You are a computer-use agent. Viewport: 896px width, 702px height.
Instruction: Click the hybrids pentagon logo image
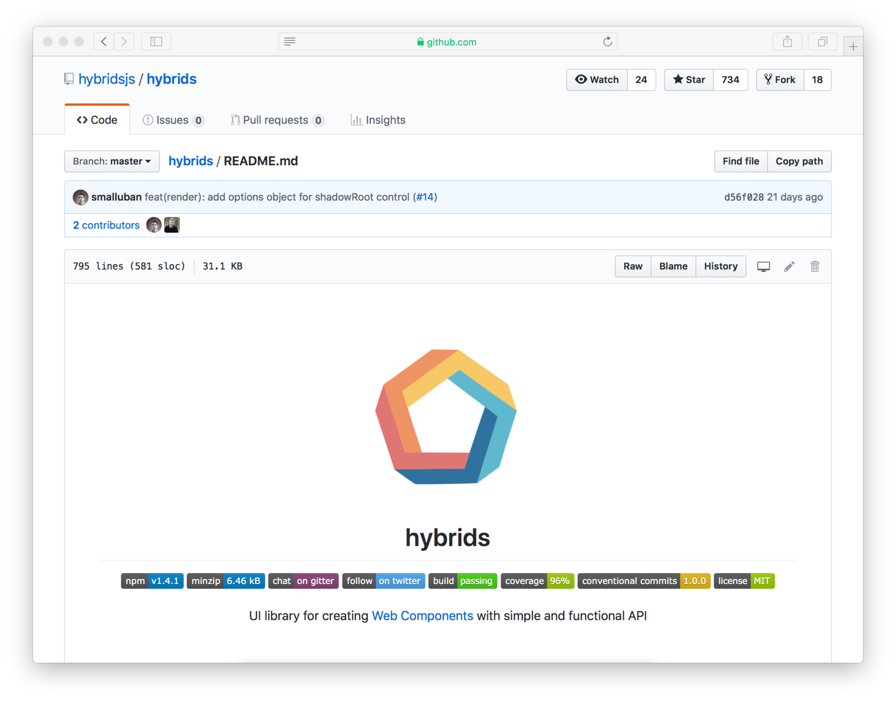pos(446,417)
